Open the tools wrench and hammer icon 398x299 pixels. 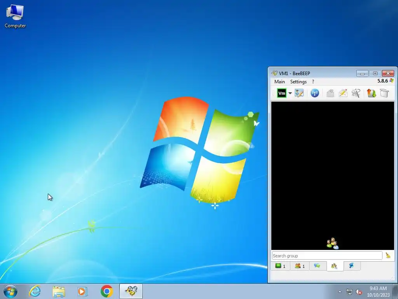pyautogui.click(x=356, y=93)
